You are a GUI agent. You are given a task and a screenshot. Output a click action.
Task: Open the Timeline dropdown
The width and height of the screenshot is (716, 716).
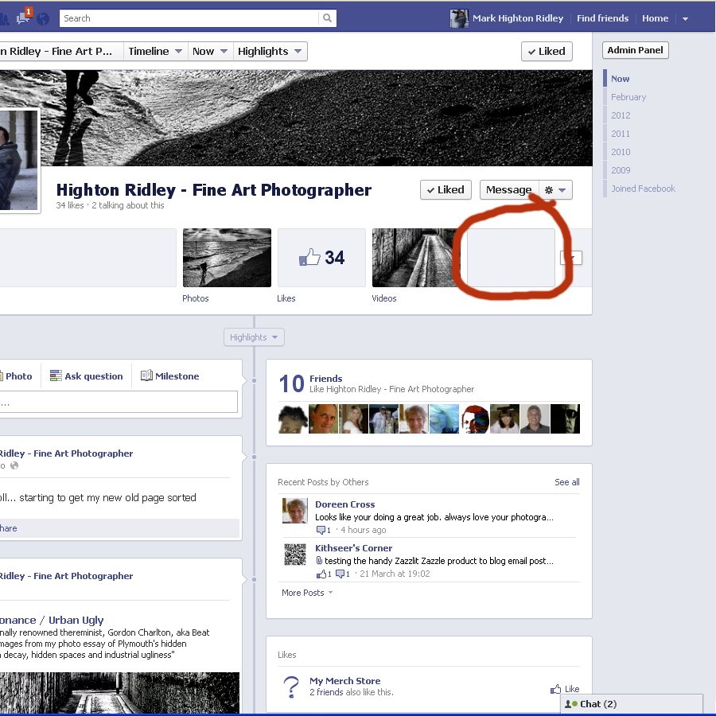click(155, 51)
